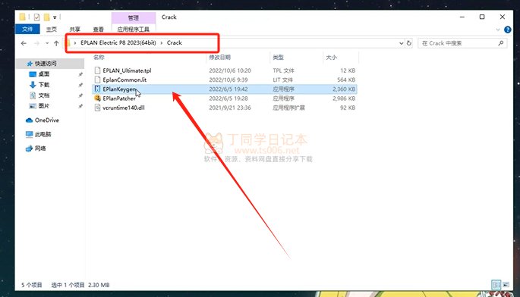
Task: Sort files by the 修改日期 column header
Action: tap(220, 58)
